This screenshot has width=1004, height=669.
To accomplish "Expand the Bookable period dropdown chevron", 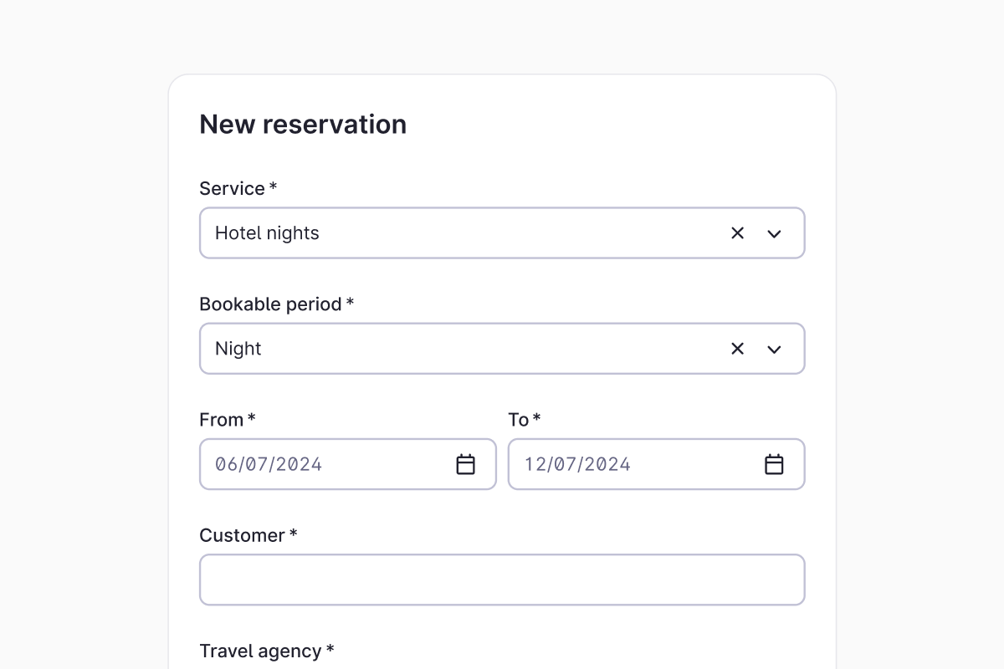I will click(774, 349).
